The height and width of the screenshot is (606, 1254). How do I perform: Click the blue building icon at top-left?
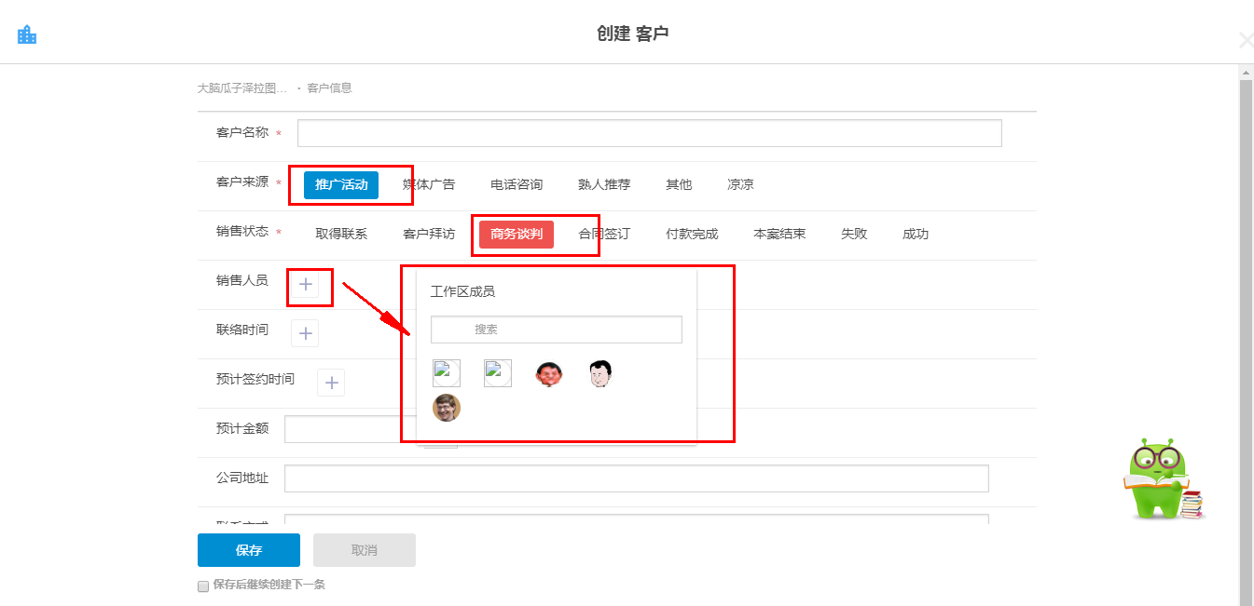(x=27, y=34)
